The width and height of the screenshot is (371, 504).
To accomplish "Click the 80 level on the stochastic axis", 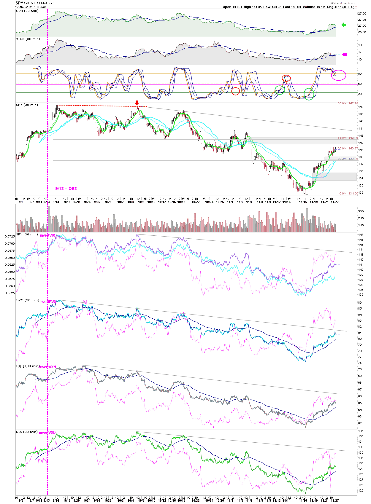I will click(x=360, y=74).
